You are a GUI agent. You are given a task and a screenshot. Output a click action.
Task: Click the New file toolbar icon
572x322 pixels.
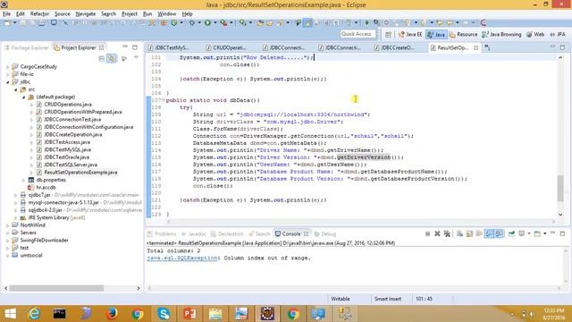pos(7,23)
